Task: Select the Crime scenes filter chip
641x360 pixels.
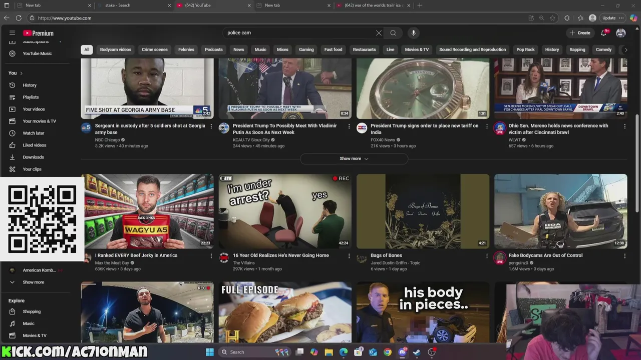Action: click(x=155, y=49)
